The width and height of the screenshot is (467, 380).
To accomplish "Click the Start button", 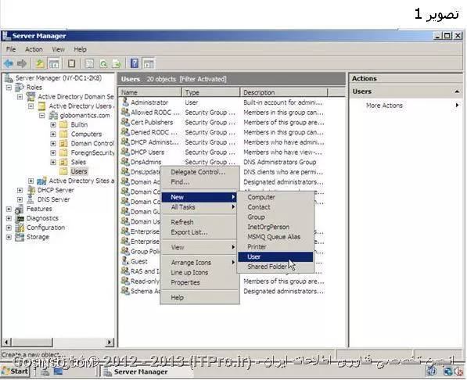I will [x=15, y=371].
